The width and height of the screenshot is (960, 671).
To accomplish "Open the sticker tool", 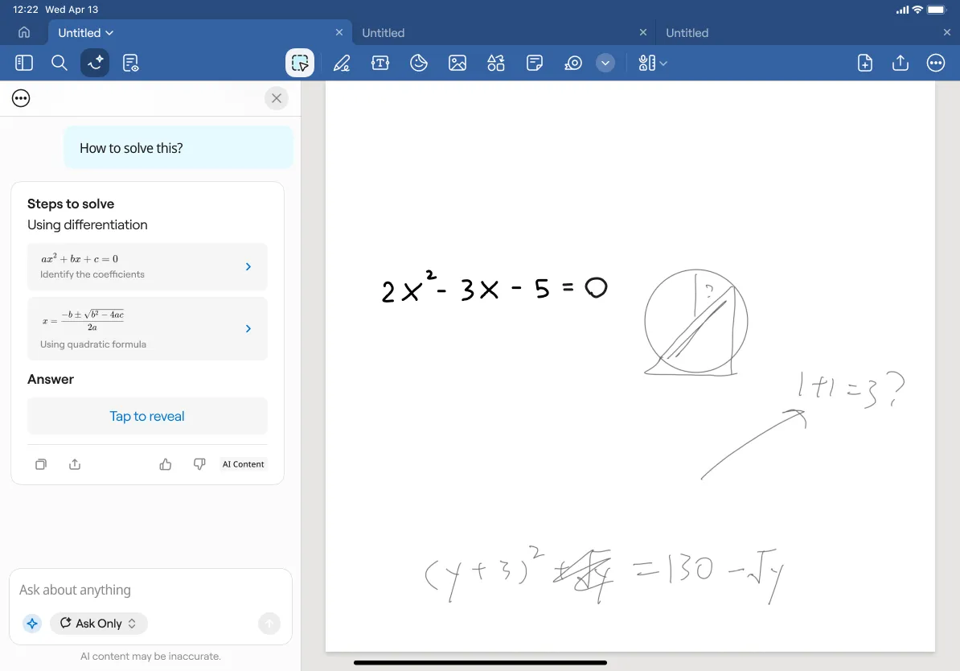I will (x=419, y=63).
